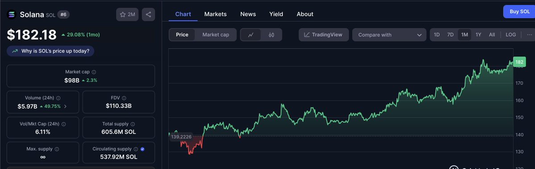Click the Buy SOL button
The image size is (535, 169).
click(519, 12)
